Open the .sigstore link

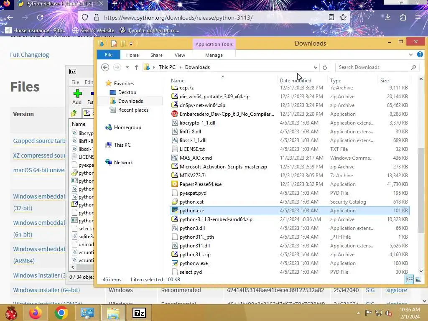click(x=396, y=290)
